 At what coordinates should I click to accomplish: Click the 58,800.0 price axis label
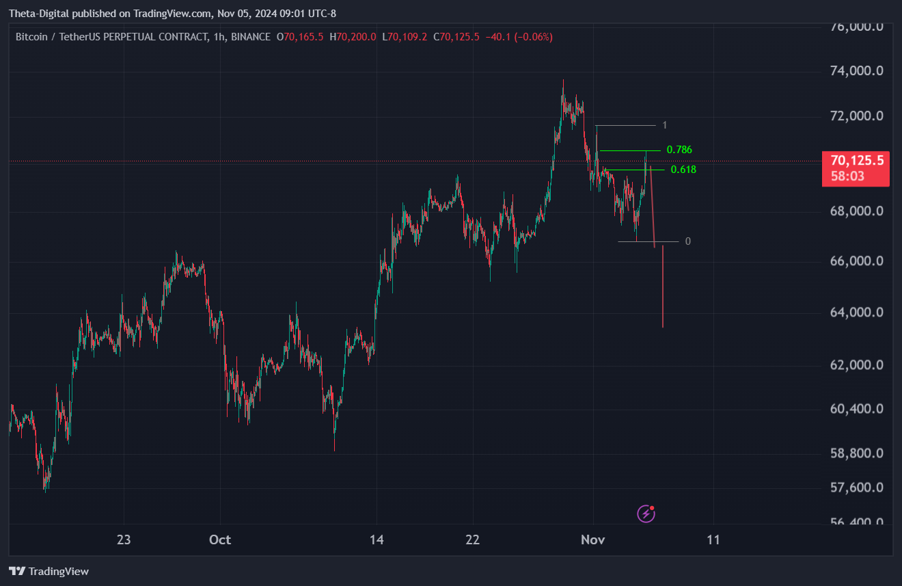coord(857,453)
